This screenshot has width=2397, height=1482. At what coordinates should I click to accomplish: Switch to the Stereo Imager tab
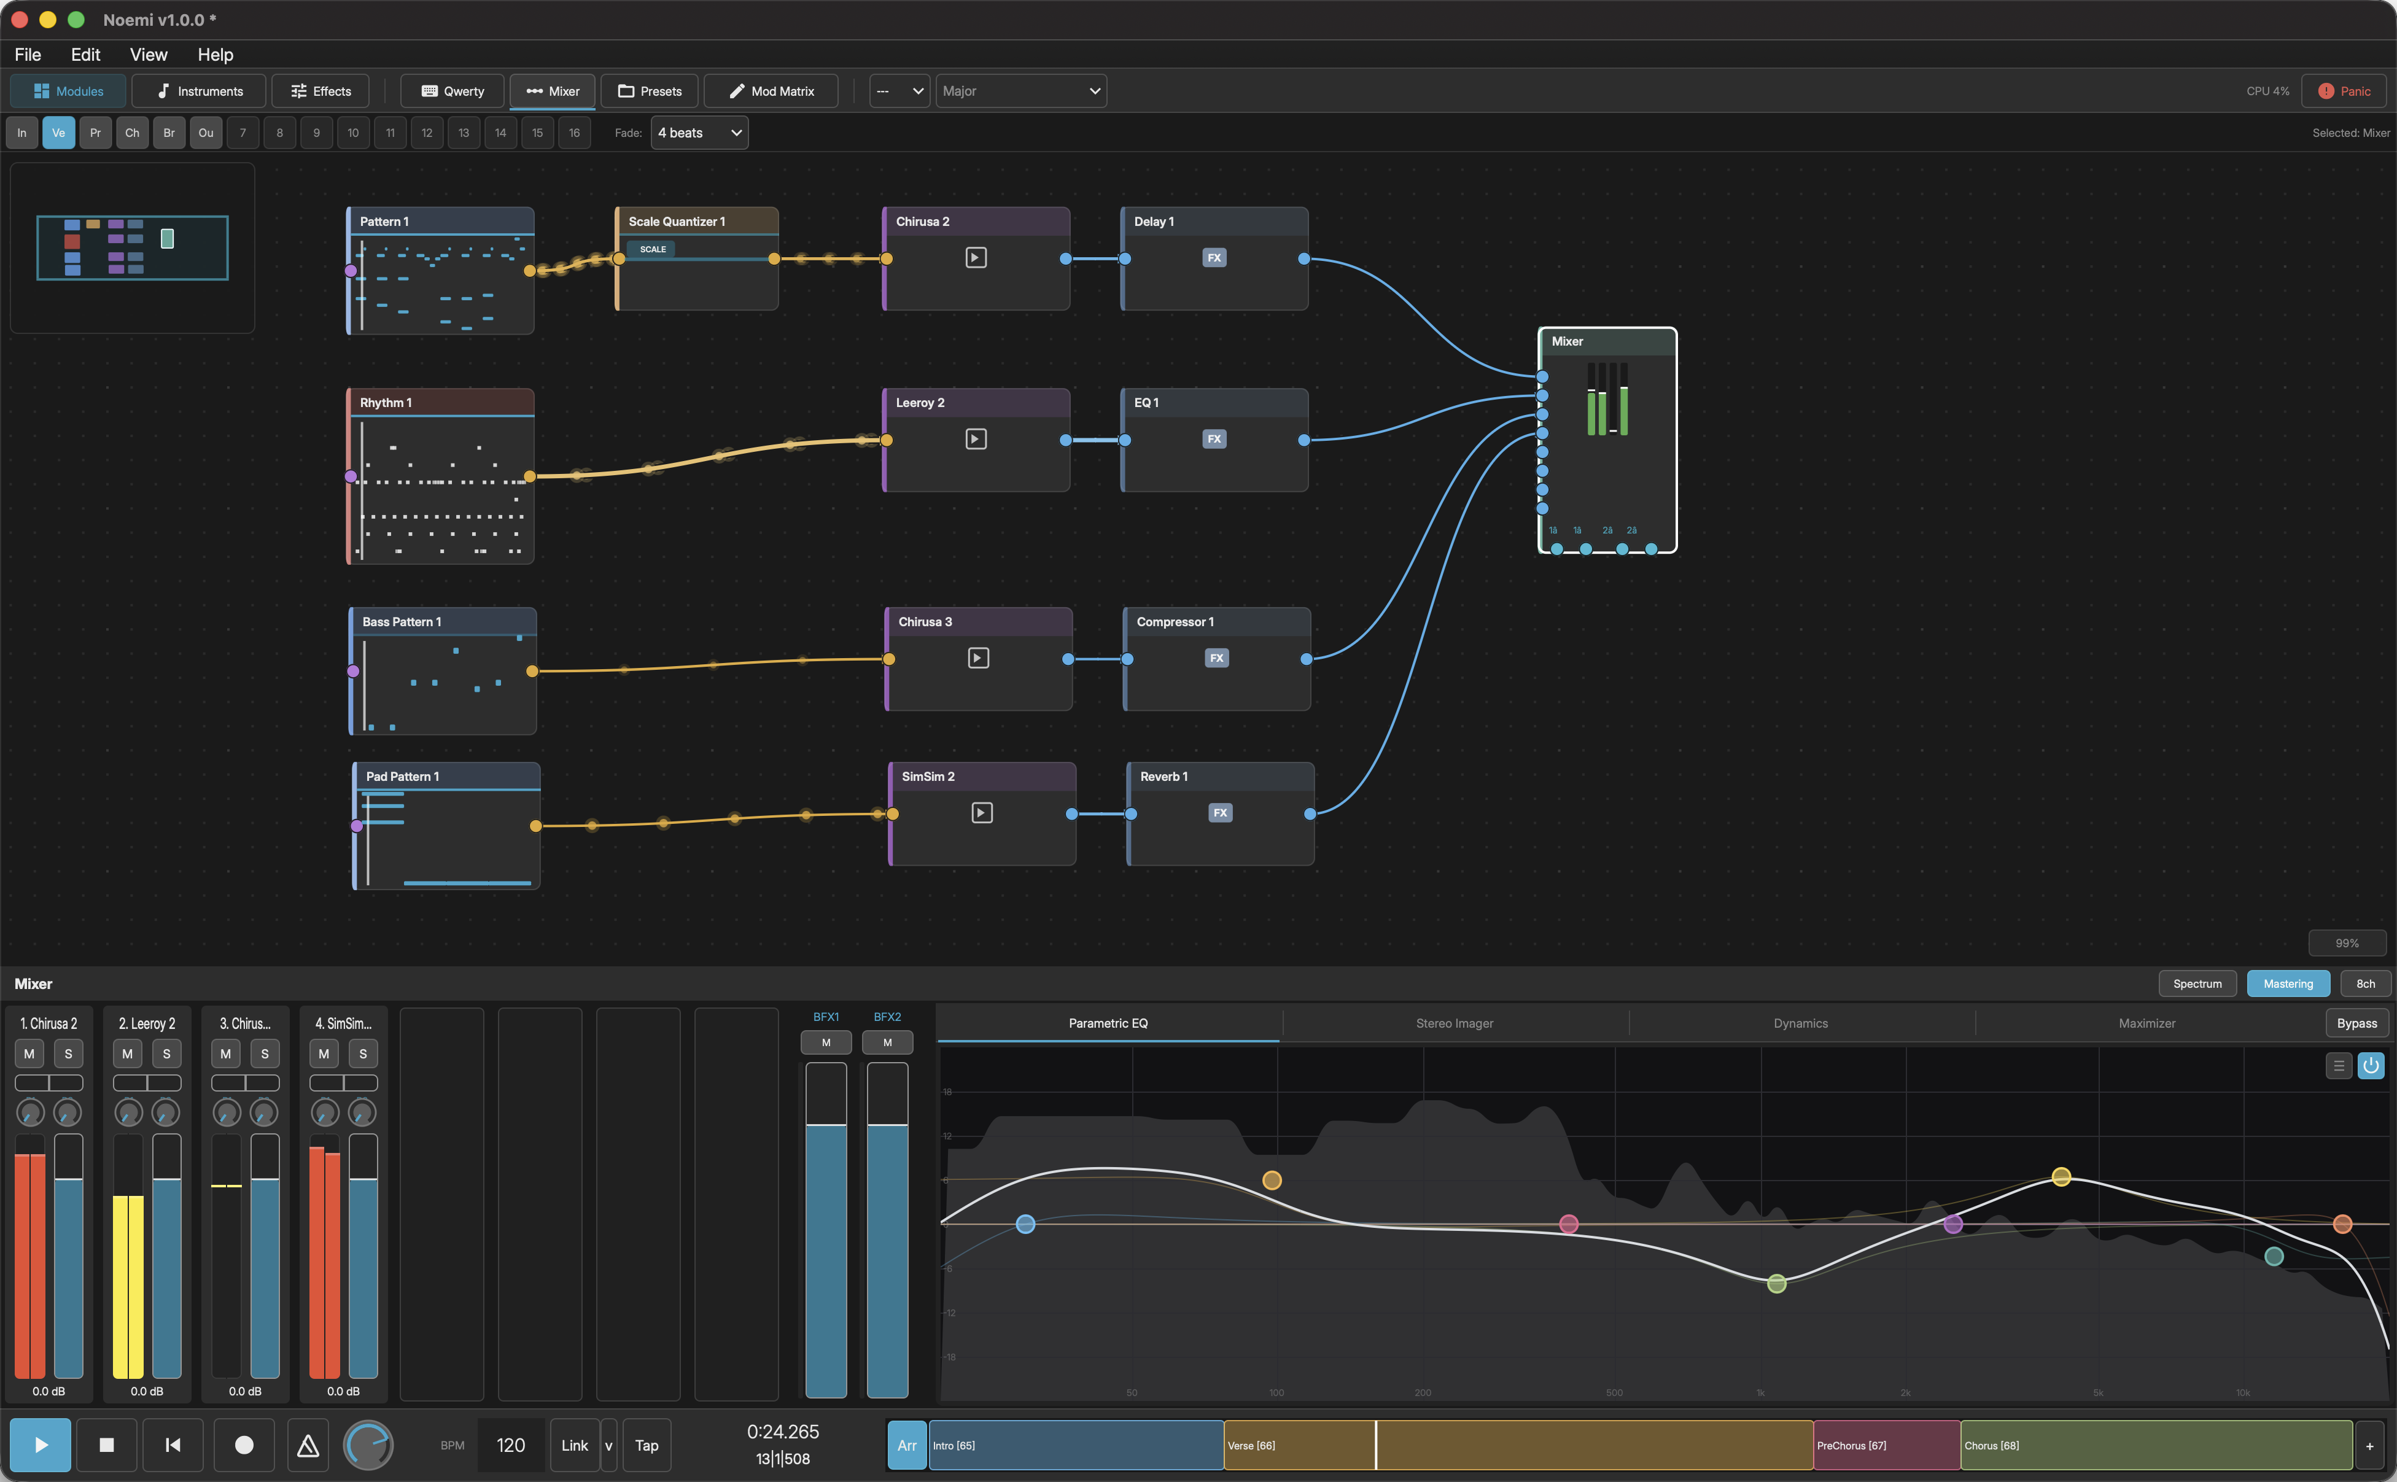click(x=1455, y=1023)
